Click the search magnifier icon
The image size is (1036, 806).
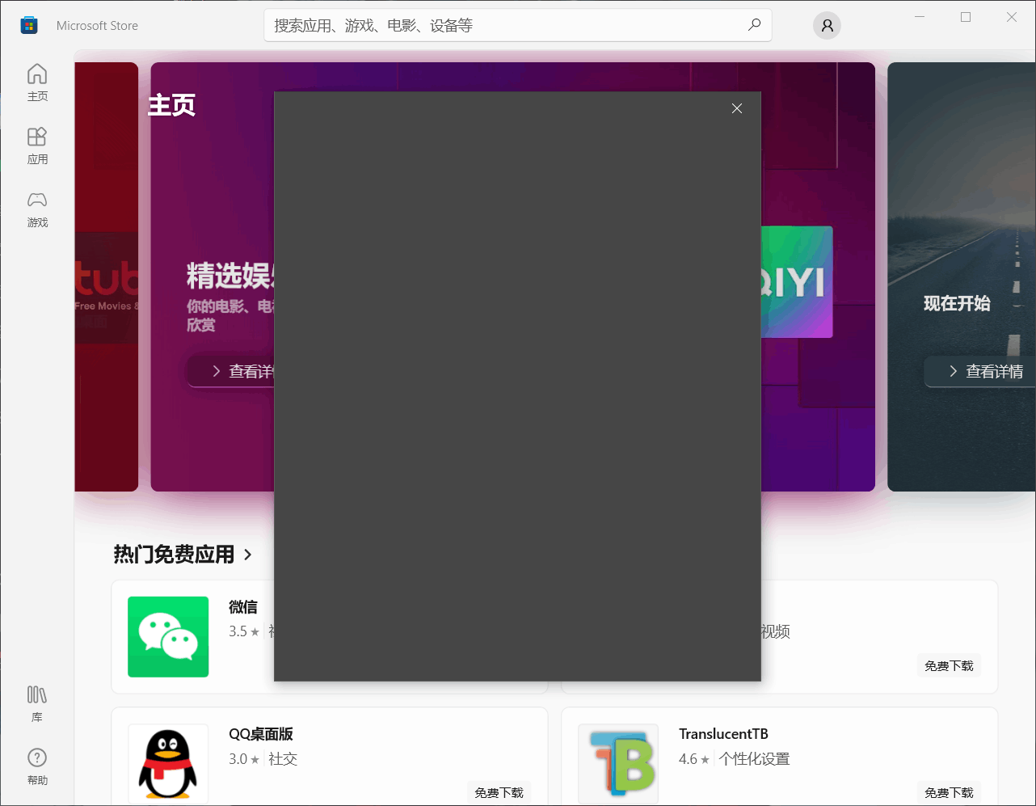[x=754, y=25]
